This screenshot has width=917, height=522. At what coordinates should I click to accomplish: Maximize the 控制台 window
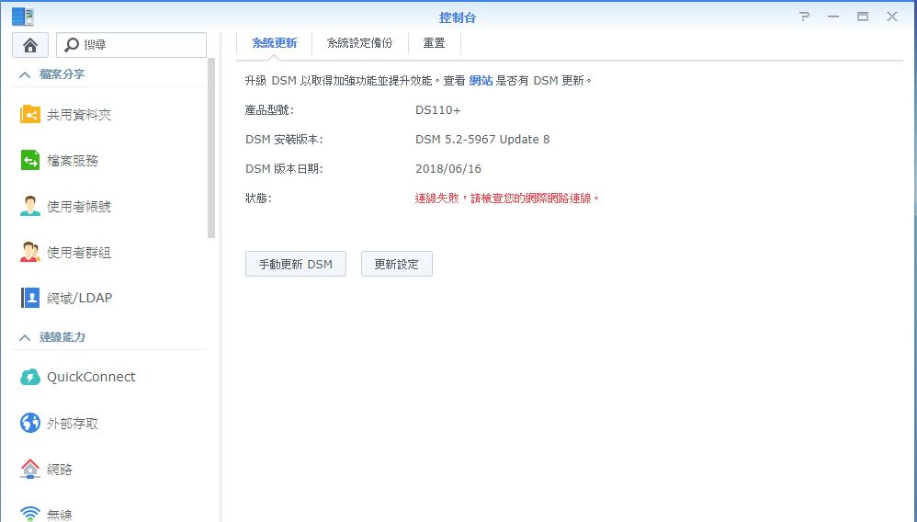(863, 17)
